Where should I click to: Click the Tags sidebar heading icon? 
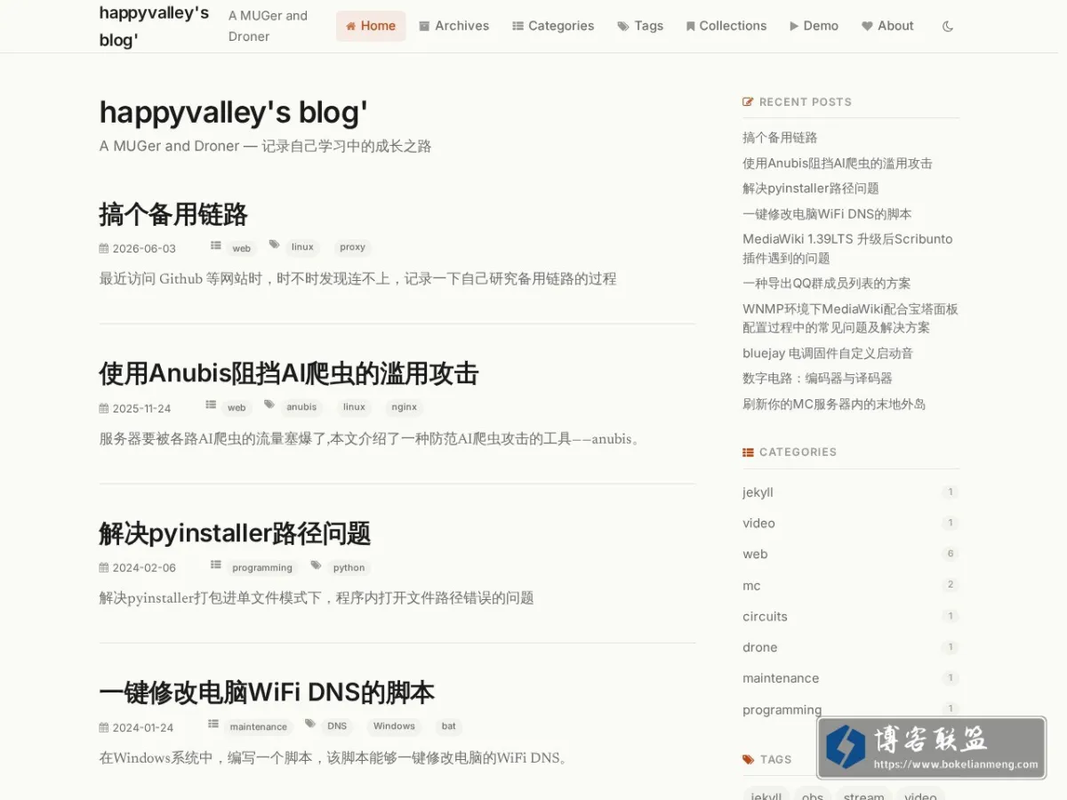pyautogui.click(x=748, y=760)
